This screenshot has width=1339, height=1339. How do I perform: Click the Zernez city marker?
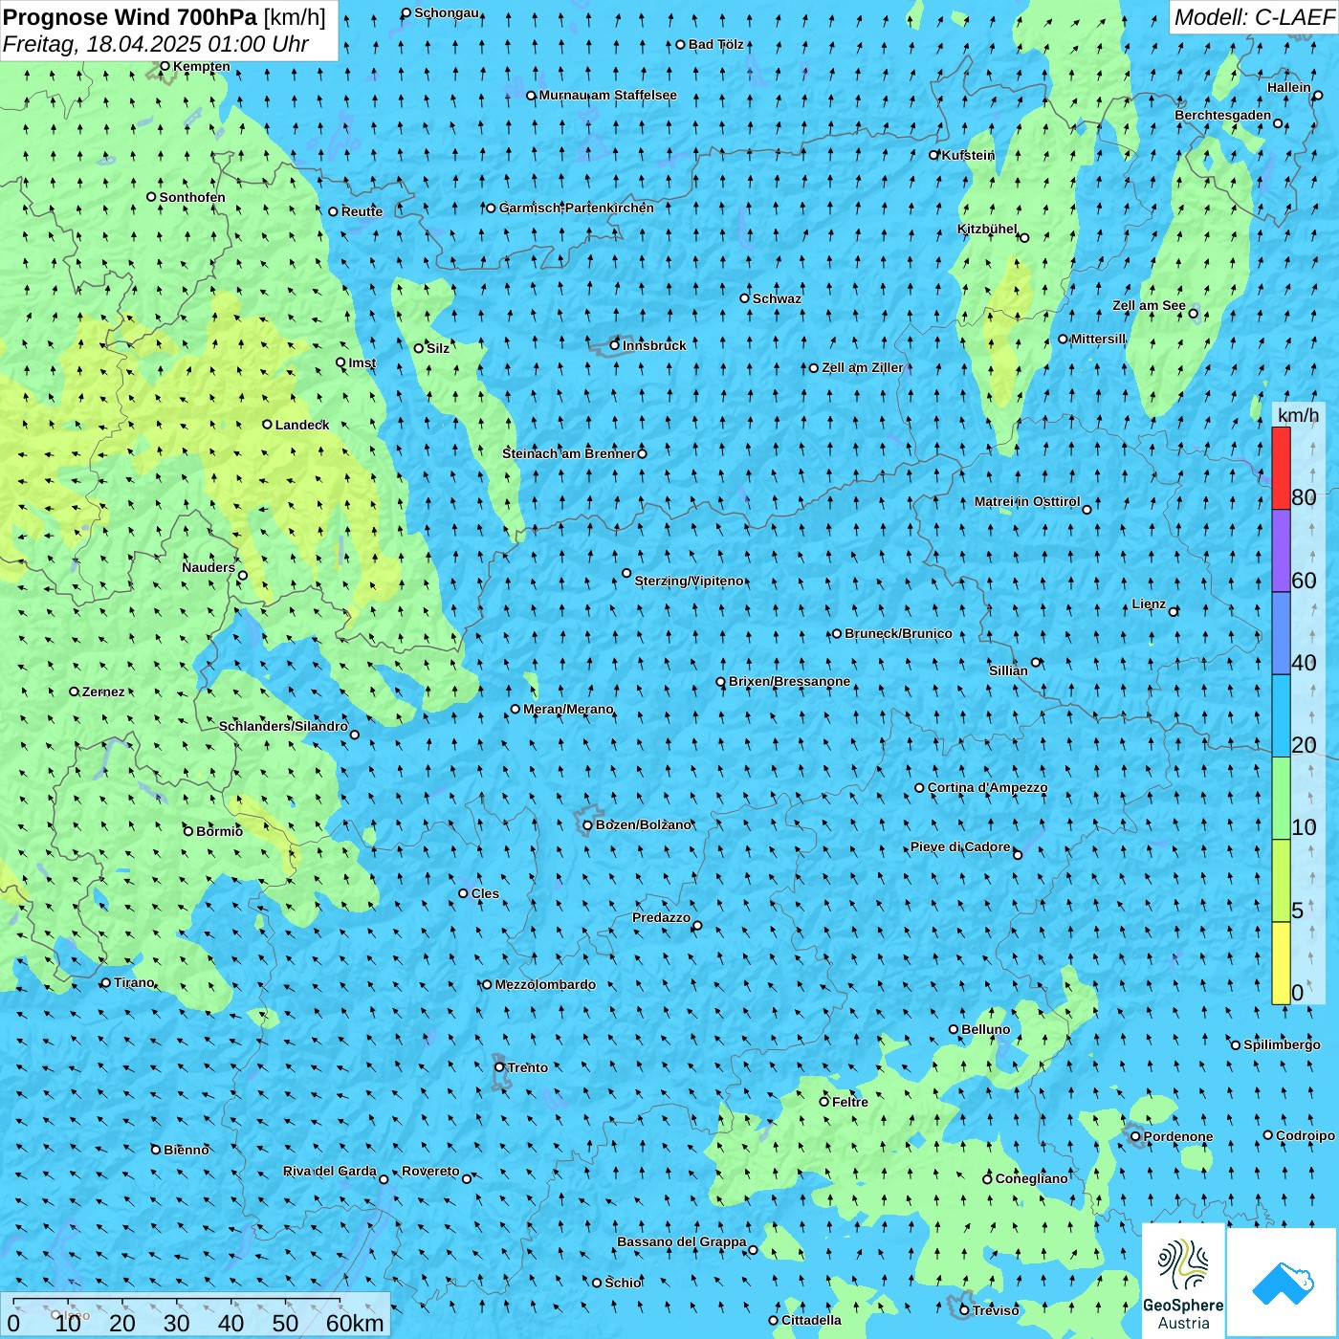[x=74, y=691]
